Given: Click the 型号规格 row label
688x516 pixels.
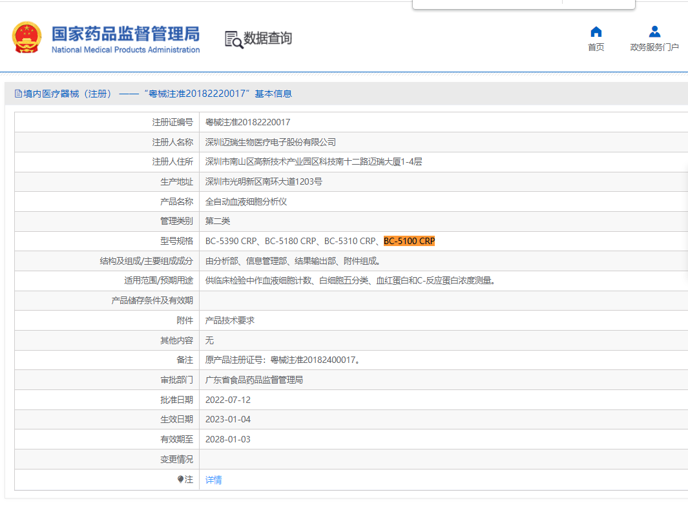Looking at the screenshot, I should click(x=176, y=241).
